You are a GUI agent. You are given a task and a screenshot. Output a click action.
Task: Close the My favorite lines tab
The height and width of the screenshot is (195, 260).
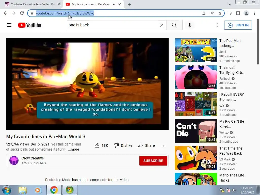pos(120,5)
